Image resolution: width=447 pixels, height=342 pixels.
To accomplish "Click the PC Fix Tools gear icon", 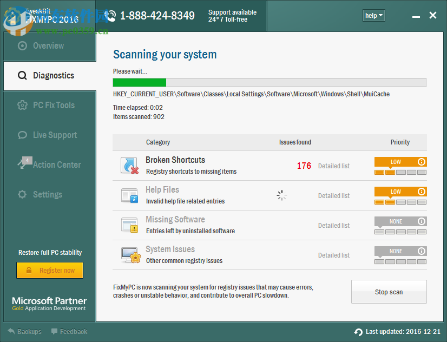I will point(22,106).
